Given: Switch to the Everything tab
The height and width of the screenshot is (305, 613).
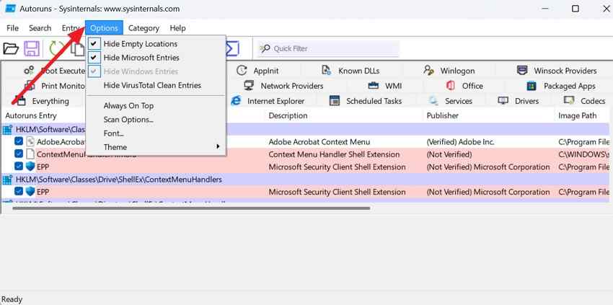Looking at the screenshot, I should [x=43, y=101].
